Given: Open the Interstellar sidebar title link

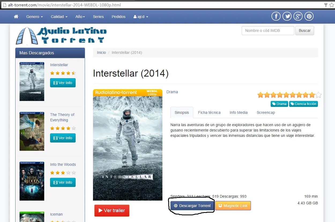Looking at the screenshot, I should [x=59, y=65].
